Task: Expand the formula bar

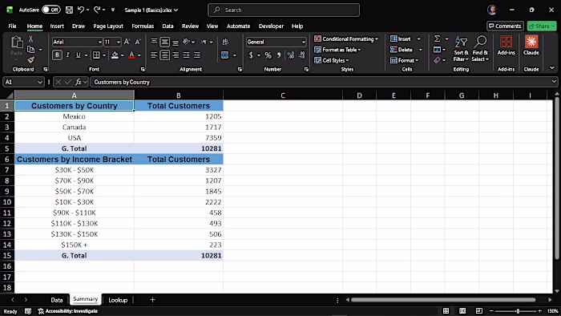Action: [554, 82]
